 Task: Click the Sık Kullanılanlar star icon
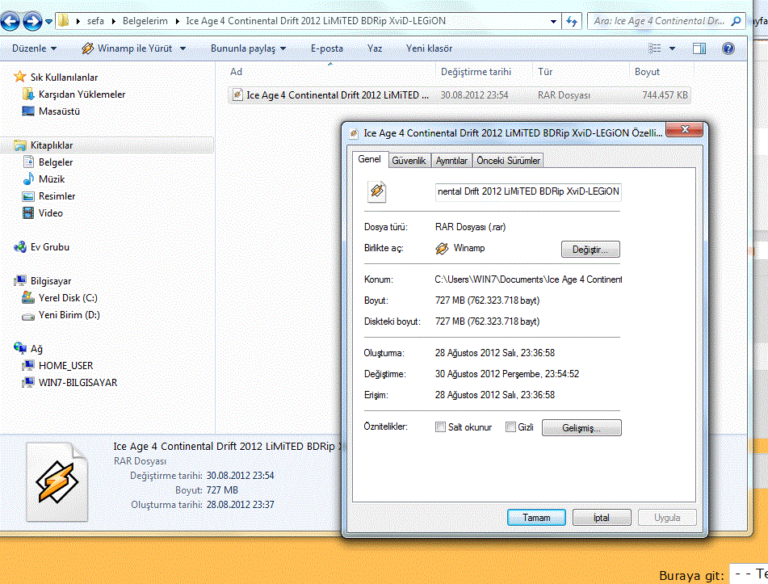(x=20, y=77)
